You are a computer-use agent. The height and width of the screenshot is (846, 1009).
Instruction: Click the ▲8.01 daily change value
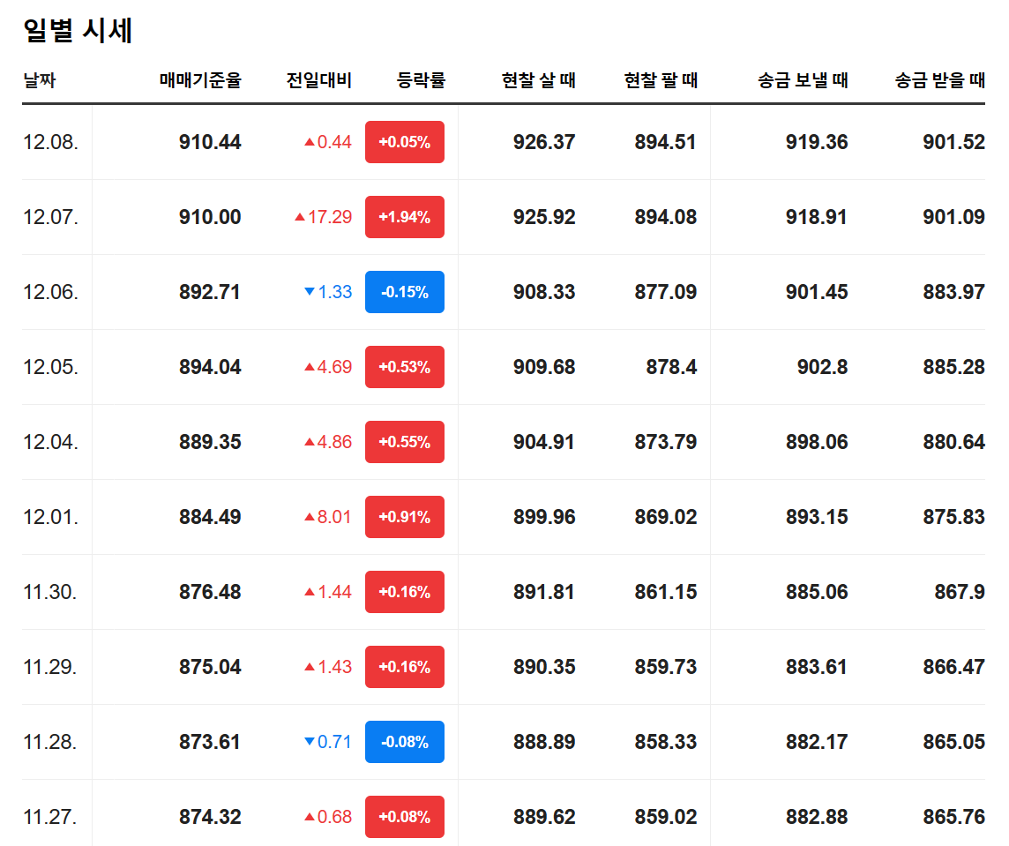coord(328,517)
